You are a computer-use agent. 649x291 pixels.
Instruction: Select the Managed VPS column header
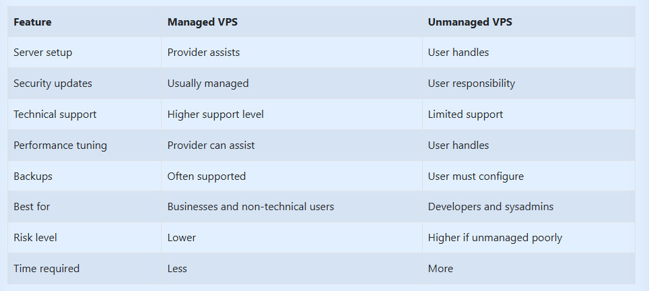[203, 22]
